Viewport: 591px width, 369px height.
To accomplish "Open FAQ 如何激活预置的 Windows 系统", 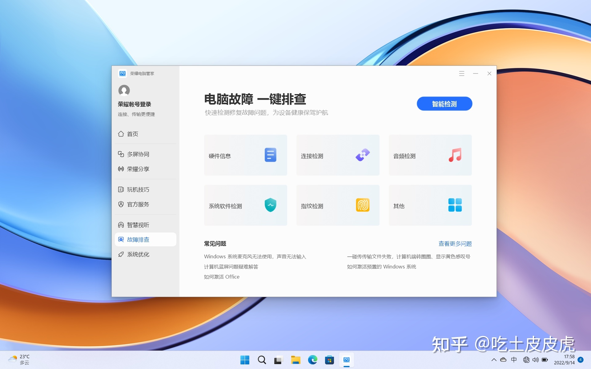I will [381, 267].
